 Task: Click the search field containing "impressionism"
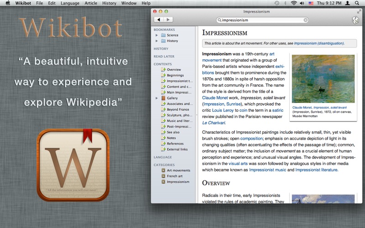click(x=260, y=20)
